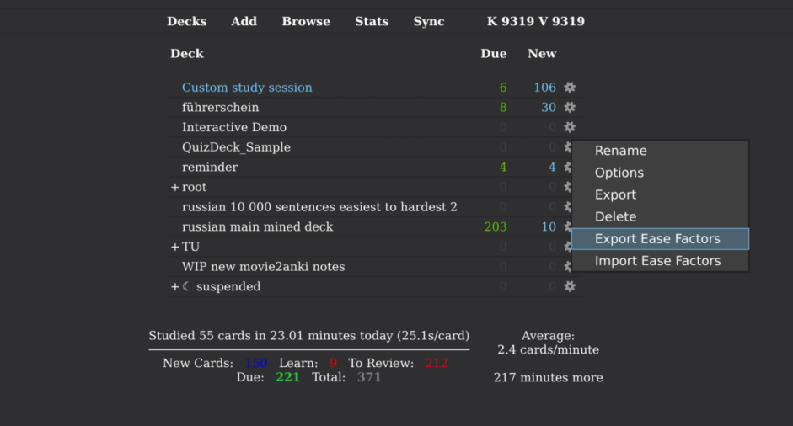Open gear menu for Interactive Demo deck

570,127
